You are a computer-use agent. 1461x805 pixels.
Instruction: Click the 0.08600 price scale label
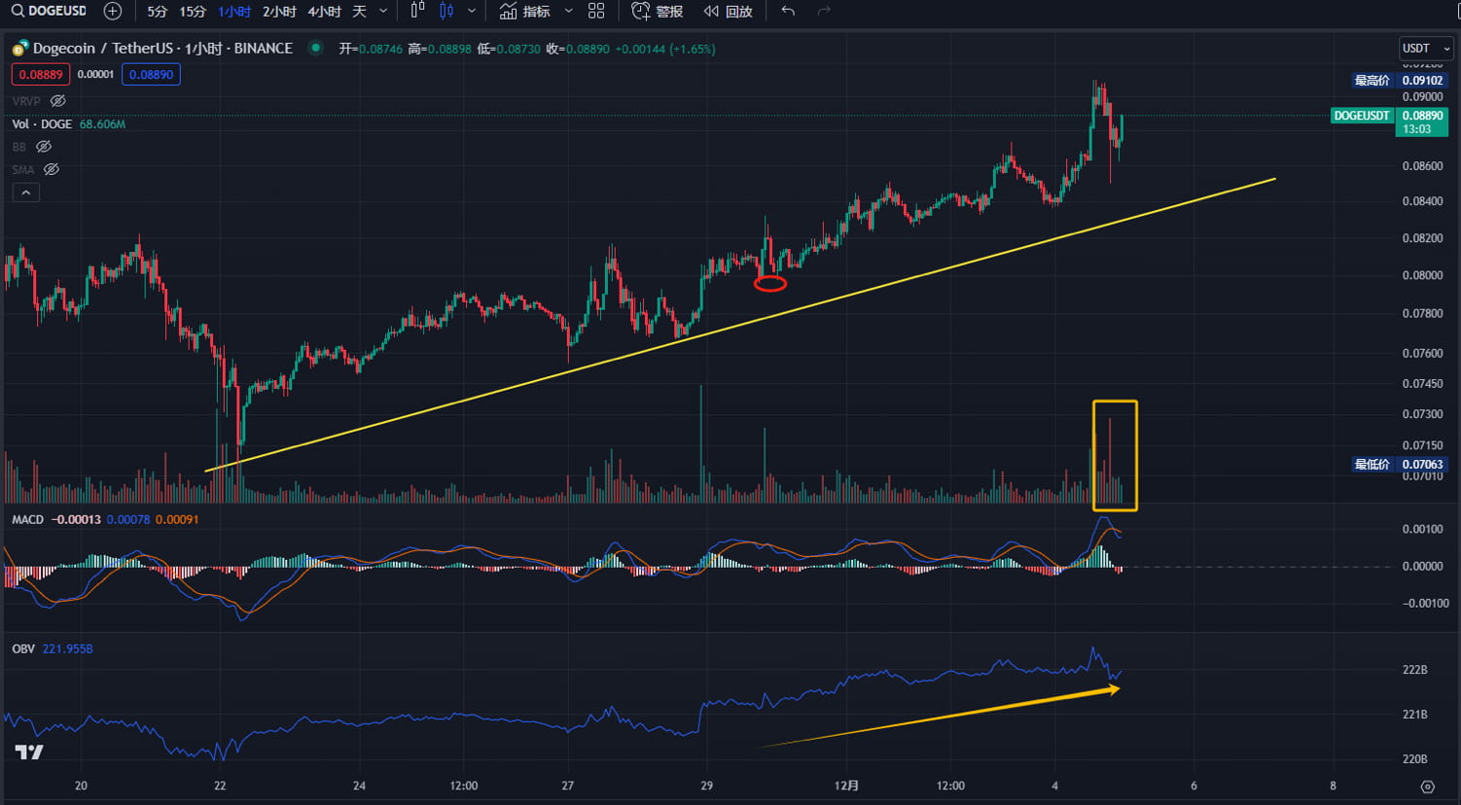tap(1422, 166)
